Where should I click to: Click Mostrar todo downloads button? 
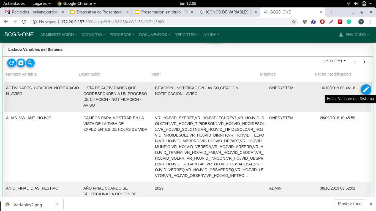[x=350, y=204]
